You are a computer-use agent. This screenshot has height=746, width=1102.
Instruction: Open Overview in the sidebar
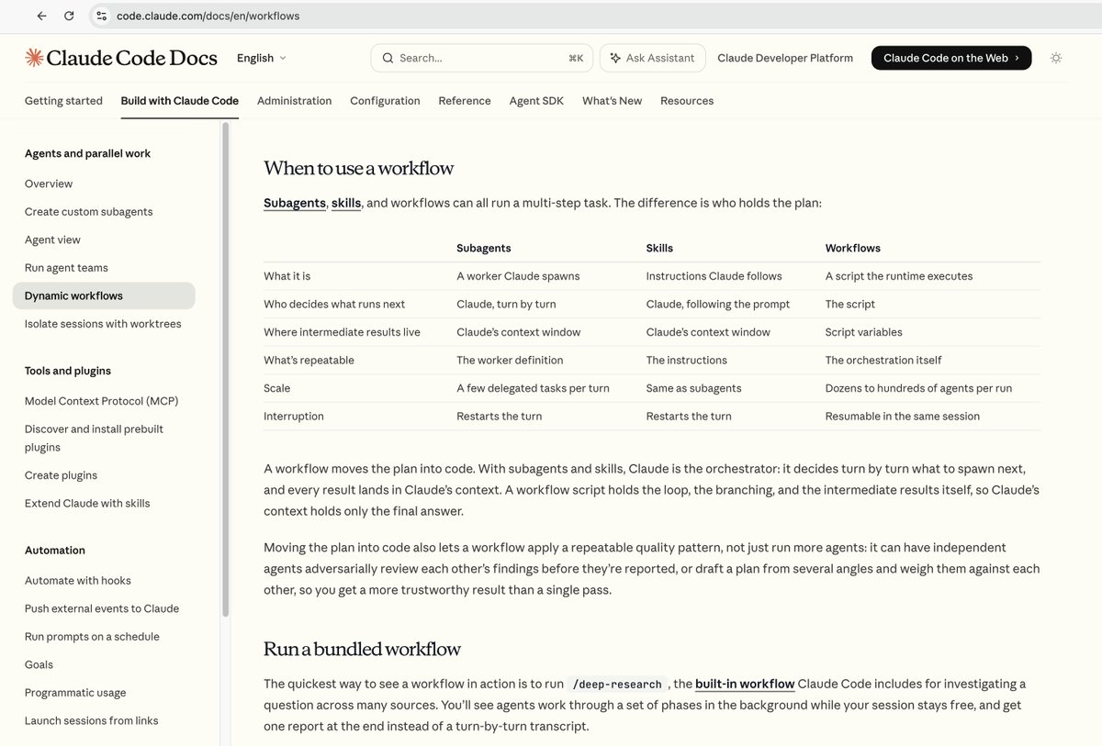(x=49, y=184)
